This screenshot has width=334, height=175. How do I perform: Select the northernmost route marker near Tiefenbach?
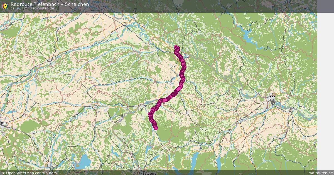(176, 47)
